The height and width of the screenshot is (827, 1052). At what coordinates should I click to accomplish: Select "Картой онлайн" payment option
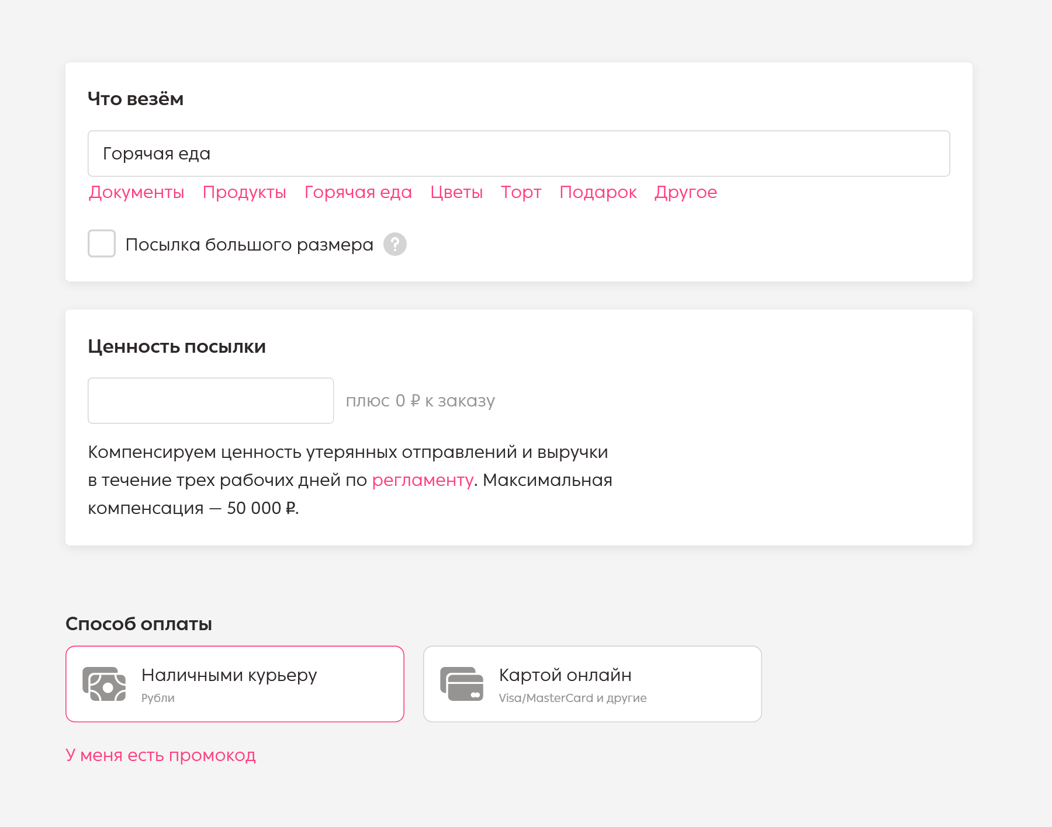click(593, 684)
